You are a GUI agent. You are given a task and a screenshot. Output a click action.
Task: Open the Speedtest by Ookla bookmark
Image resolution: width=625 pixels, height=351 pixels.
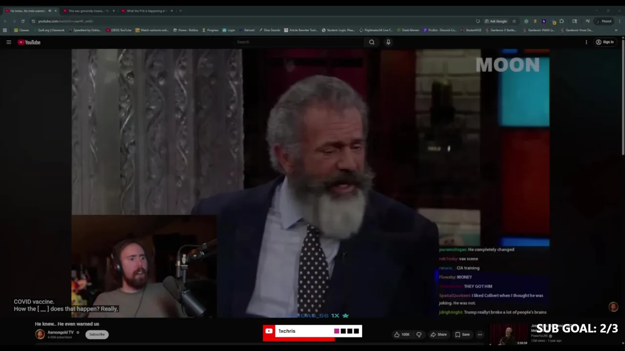(x=85, y=30)
